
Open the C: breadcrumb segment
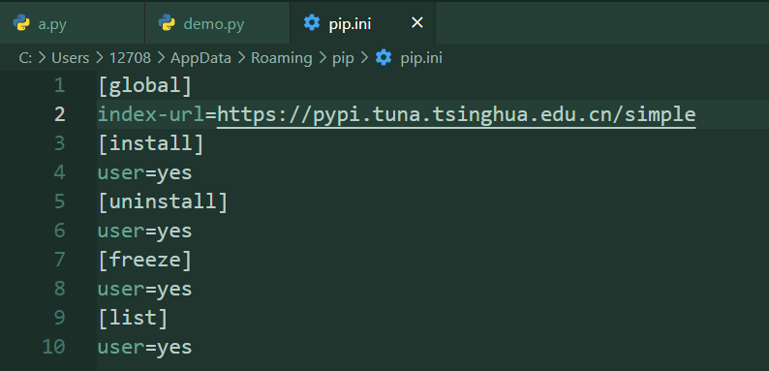[25, 58]
